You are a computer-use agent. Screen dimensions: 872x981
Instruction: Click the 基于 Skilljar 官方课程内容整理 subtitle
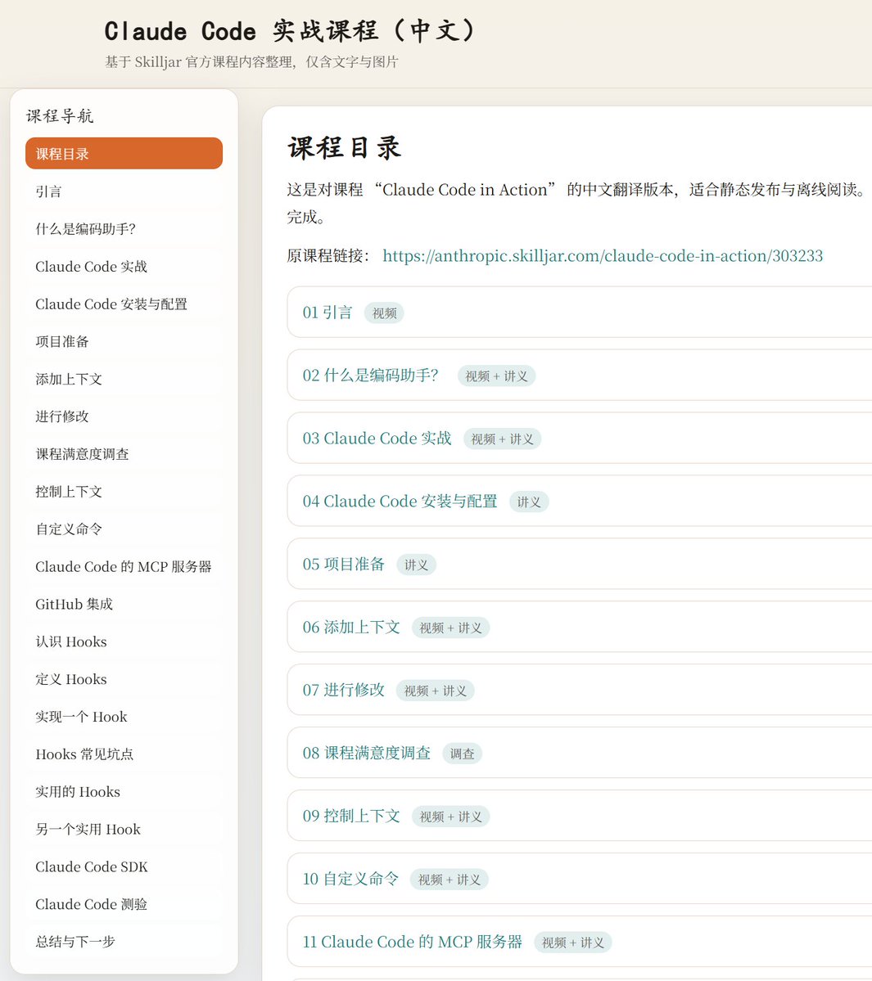251,62
